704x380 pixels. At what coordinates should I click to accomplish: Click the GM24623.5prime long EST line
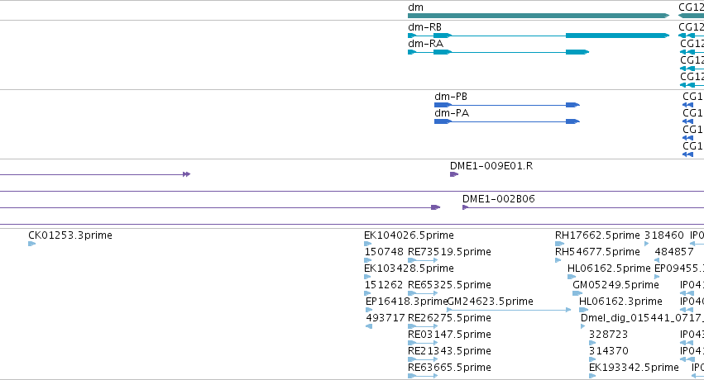pyautogui.click(x=509, y=310)
